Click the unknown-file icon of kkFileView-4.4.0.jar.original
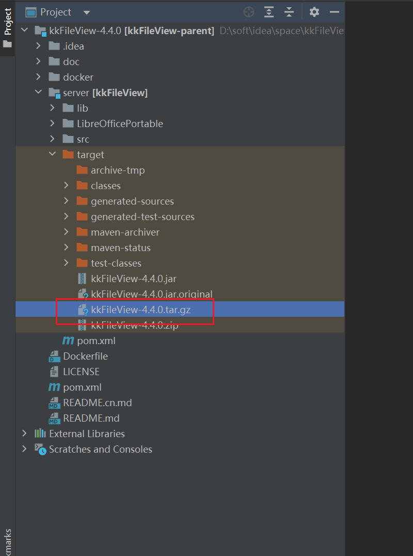The image size is (413, 556). tap(83, 295)
